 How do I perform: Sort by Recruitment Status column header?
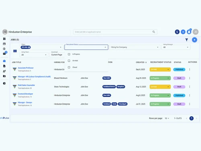[161, 62]
